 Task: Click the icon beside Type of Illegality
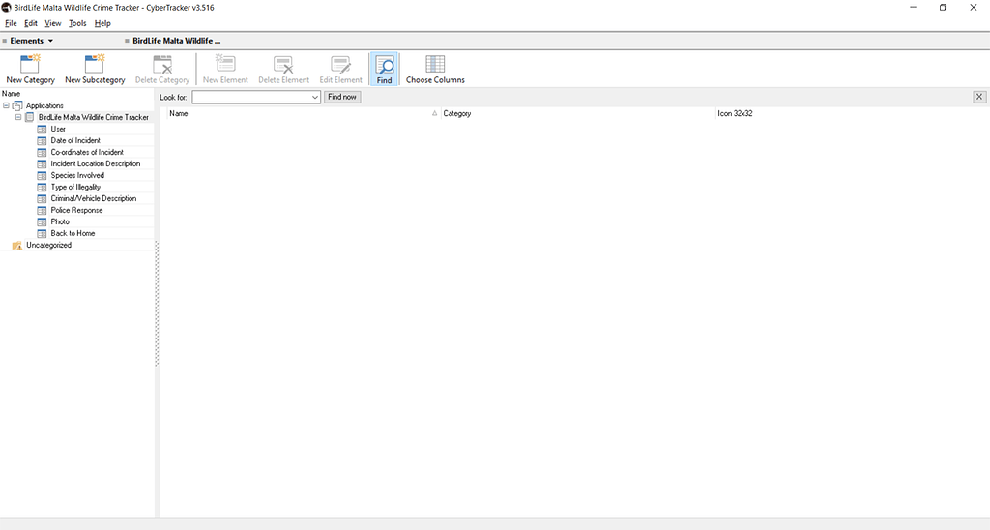[x=42, y=187]
